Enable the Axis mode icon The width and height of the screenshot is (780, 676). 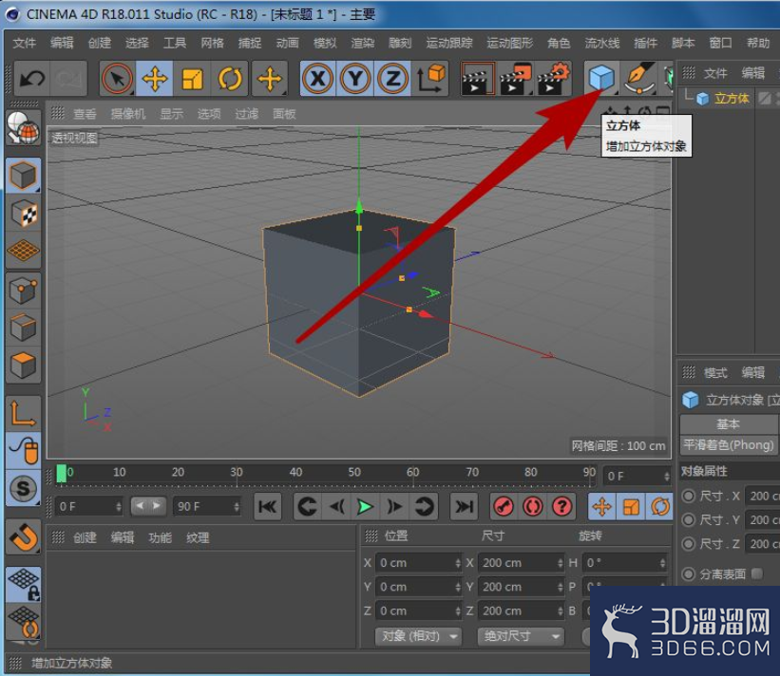click(x=23, y=414)
